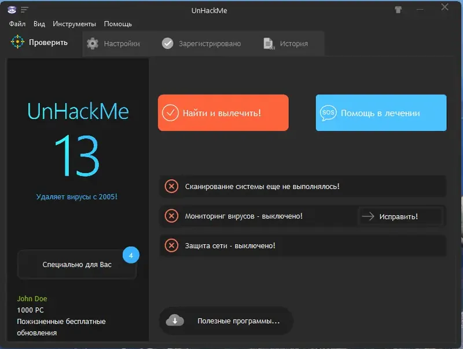Open the Вид menu
463x349 pixels.
point(39,24)
